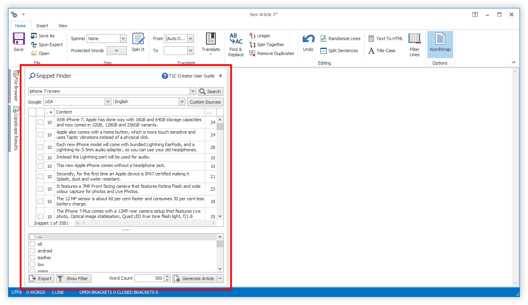This screenshot has height=305, width=528.
Task: Click the Export button
Action: click(x=41, y=279)
